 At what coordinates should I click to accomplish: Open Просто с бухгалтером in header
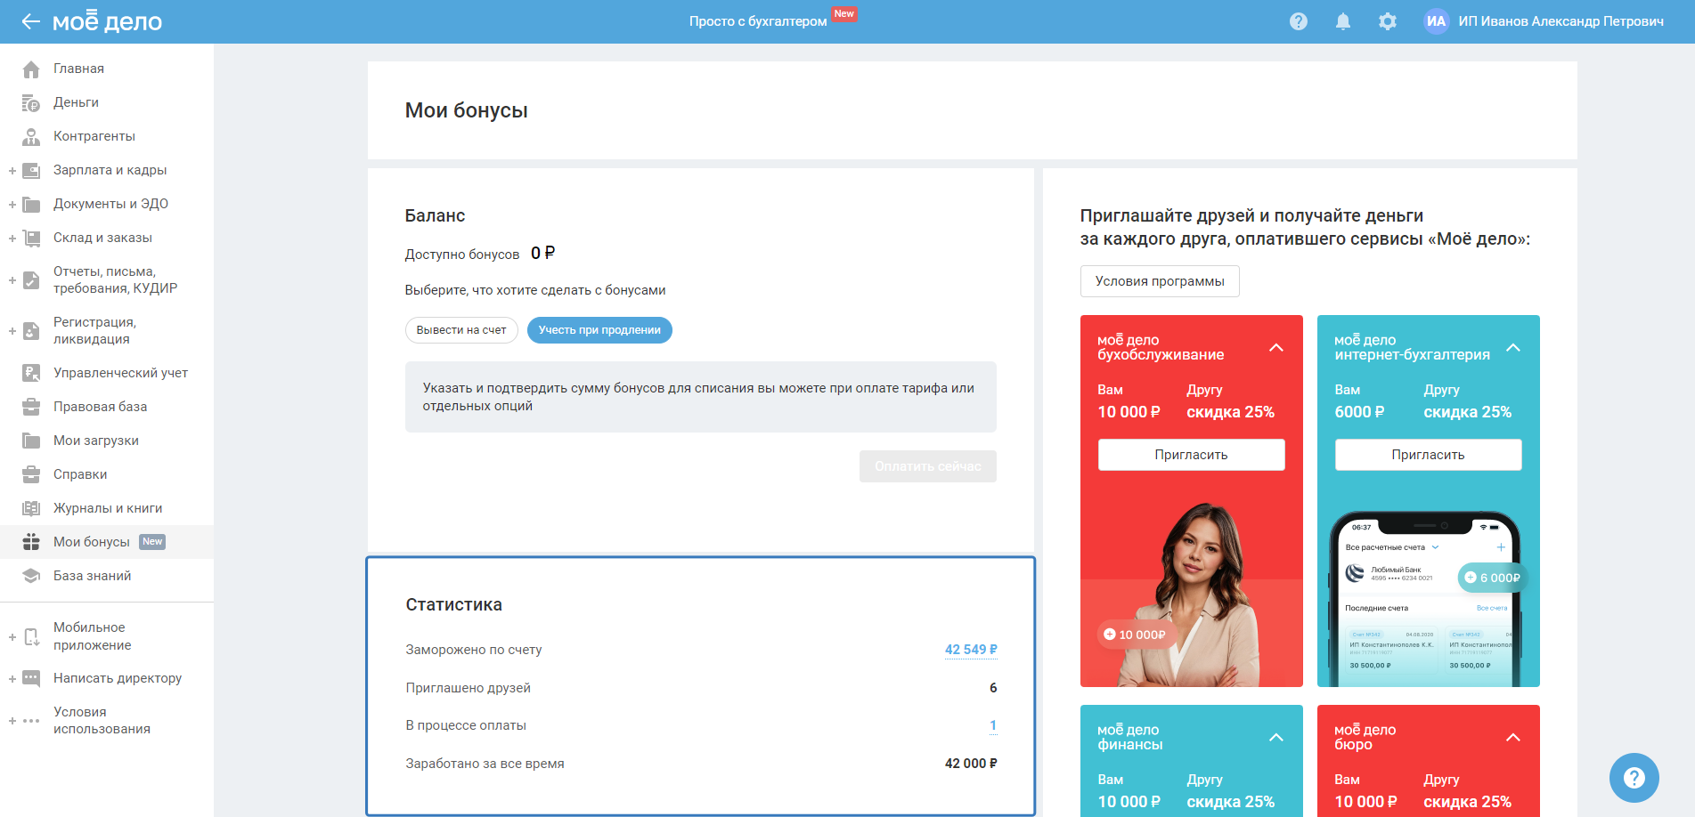click(x=758, y=21)
